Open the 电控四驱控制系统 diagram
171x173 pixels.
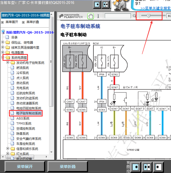[x=29, y=108]
